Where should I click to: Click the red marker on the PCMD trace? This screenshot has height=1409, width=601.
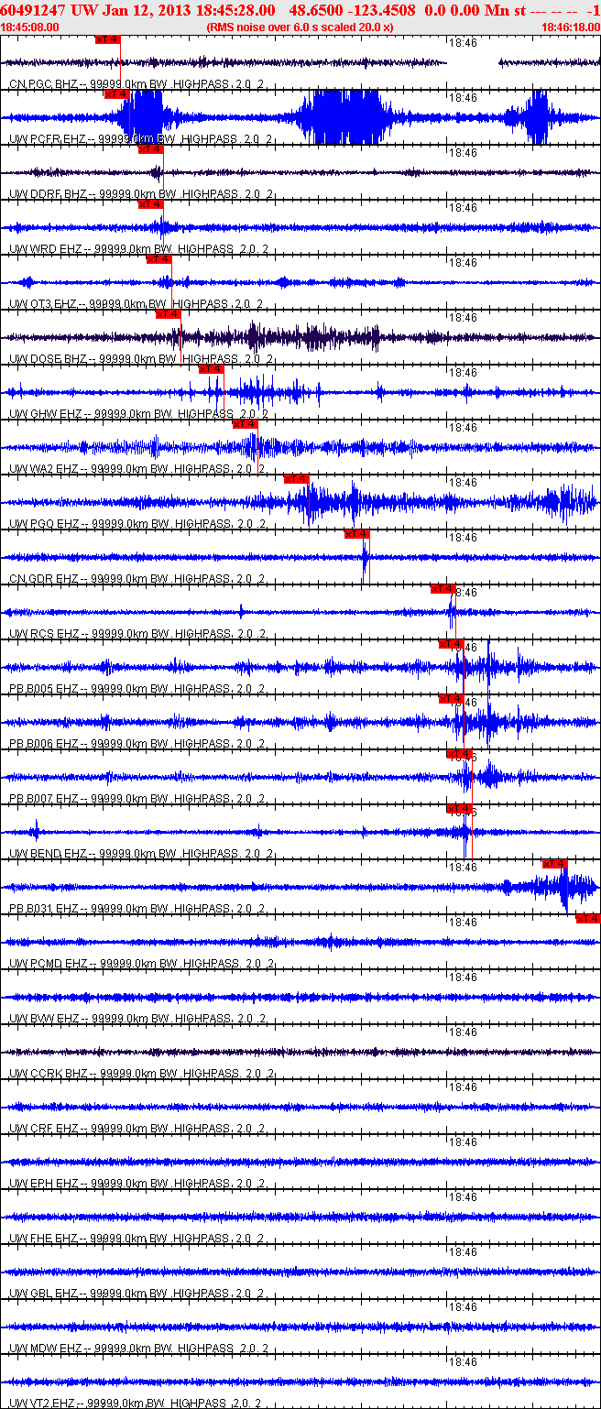tap(587, 919)
